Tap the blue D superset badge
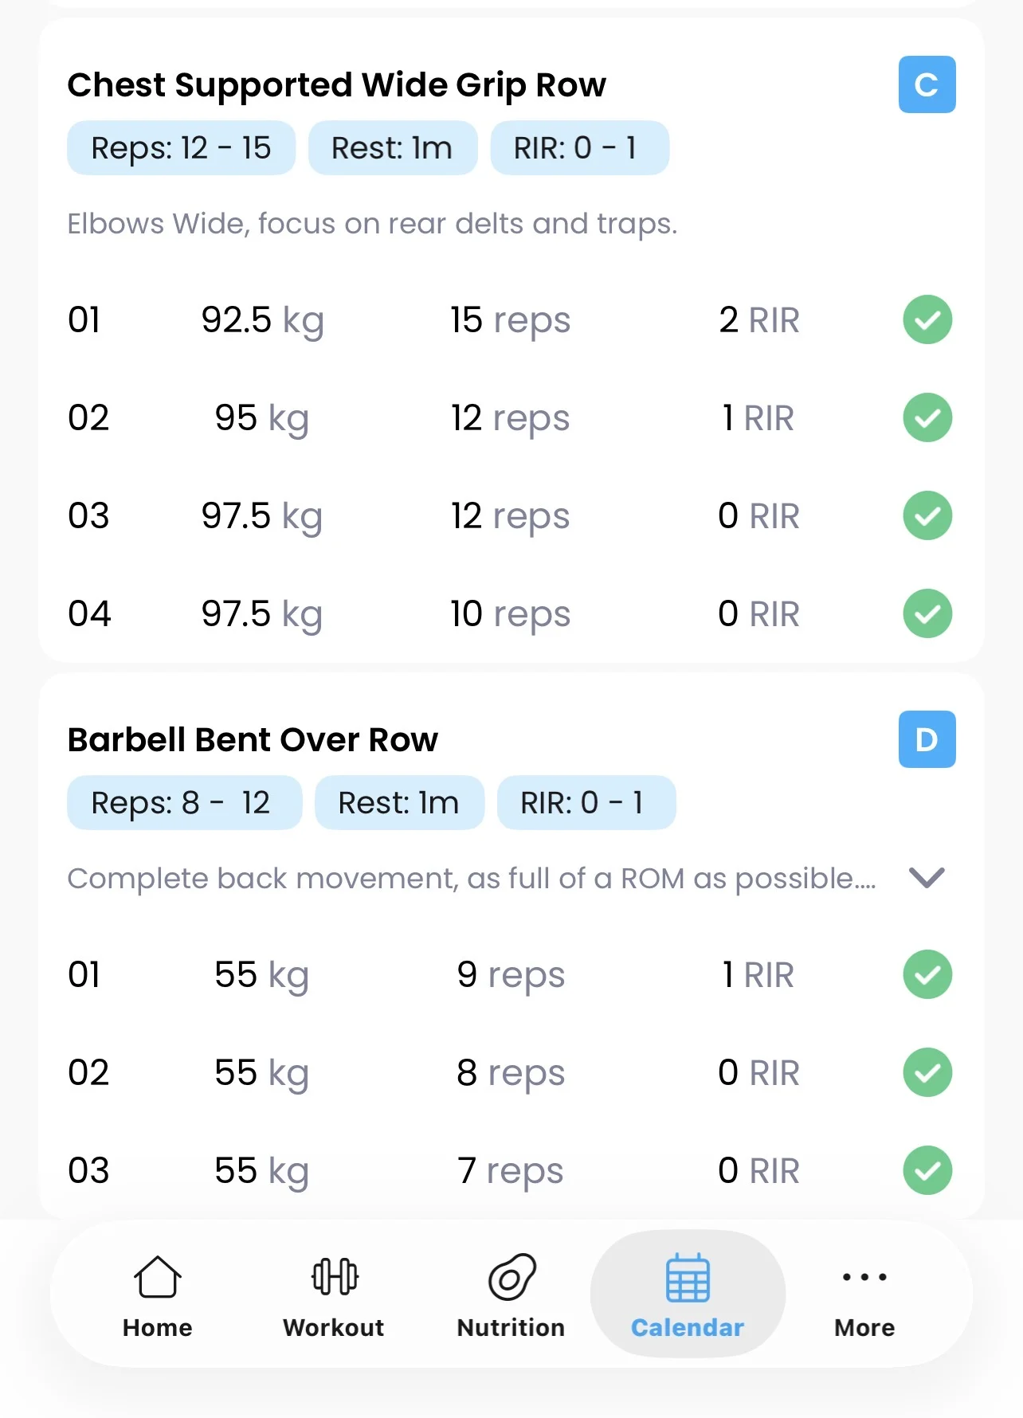This screenshot has width=1023, height=1418. (927, 739)
